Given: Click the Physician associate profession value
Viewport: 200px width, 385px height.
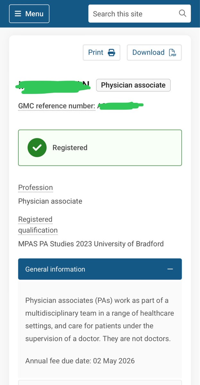Looking at the screenshot, I should [x=50, y=201].
